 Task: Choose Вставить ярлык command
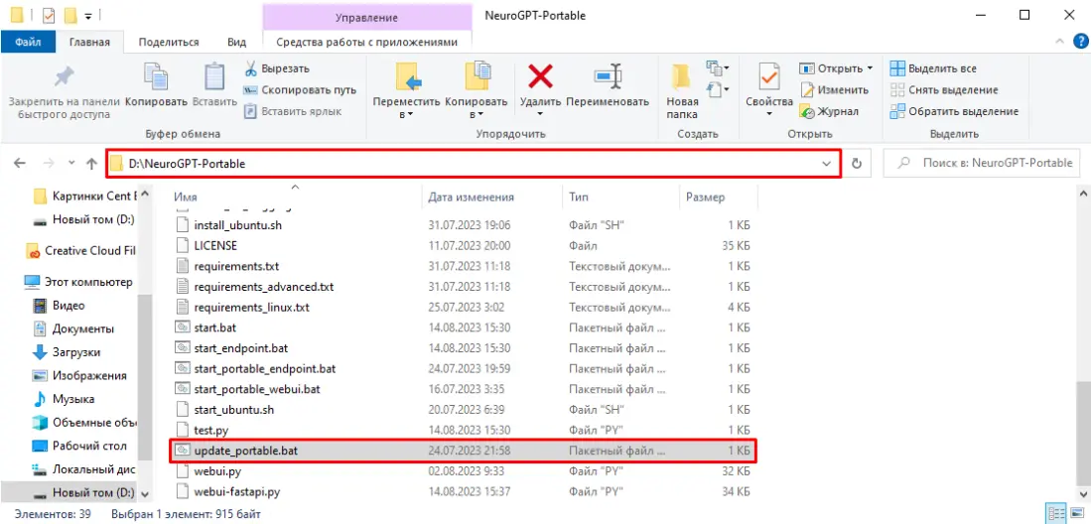pyautogui.click(x=292, y=111)
